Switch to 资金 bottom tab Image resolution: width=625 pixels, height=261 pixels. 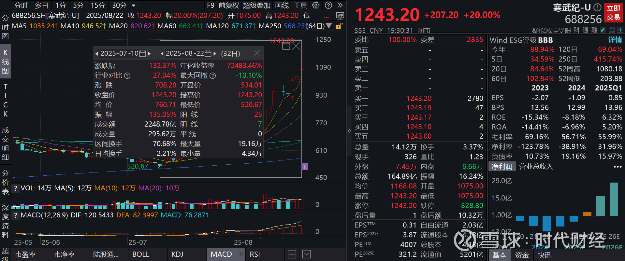[x=522, y=255]
